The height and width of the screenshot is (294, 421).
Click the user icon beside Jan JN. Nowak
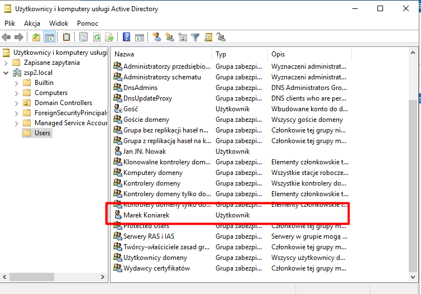click(x=118, y=151)
